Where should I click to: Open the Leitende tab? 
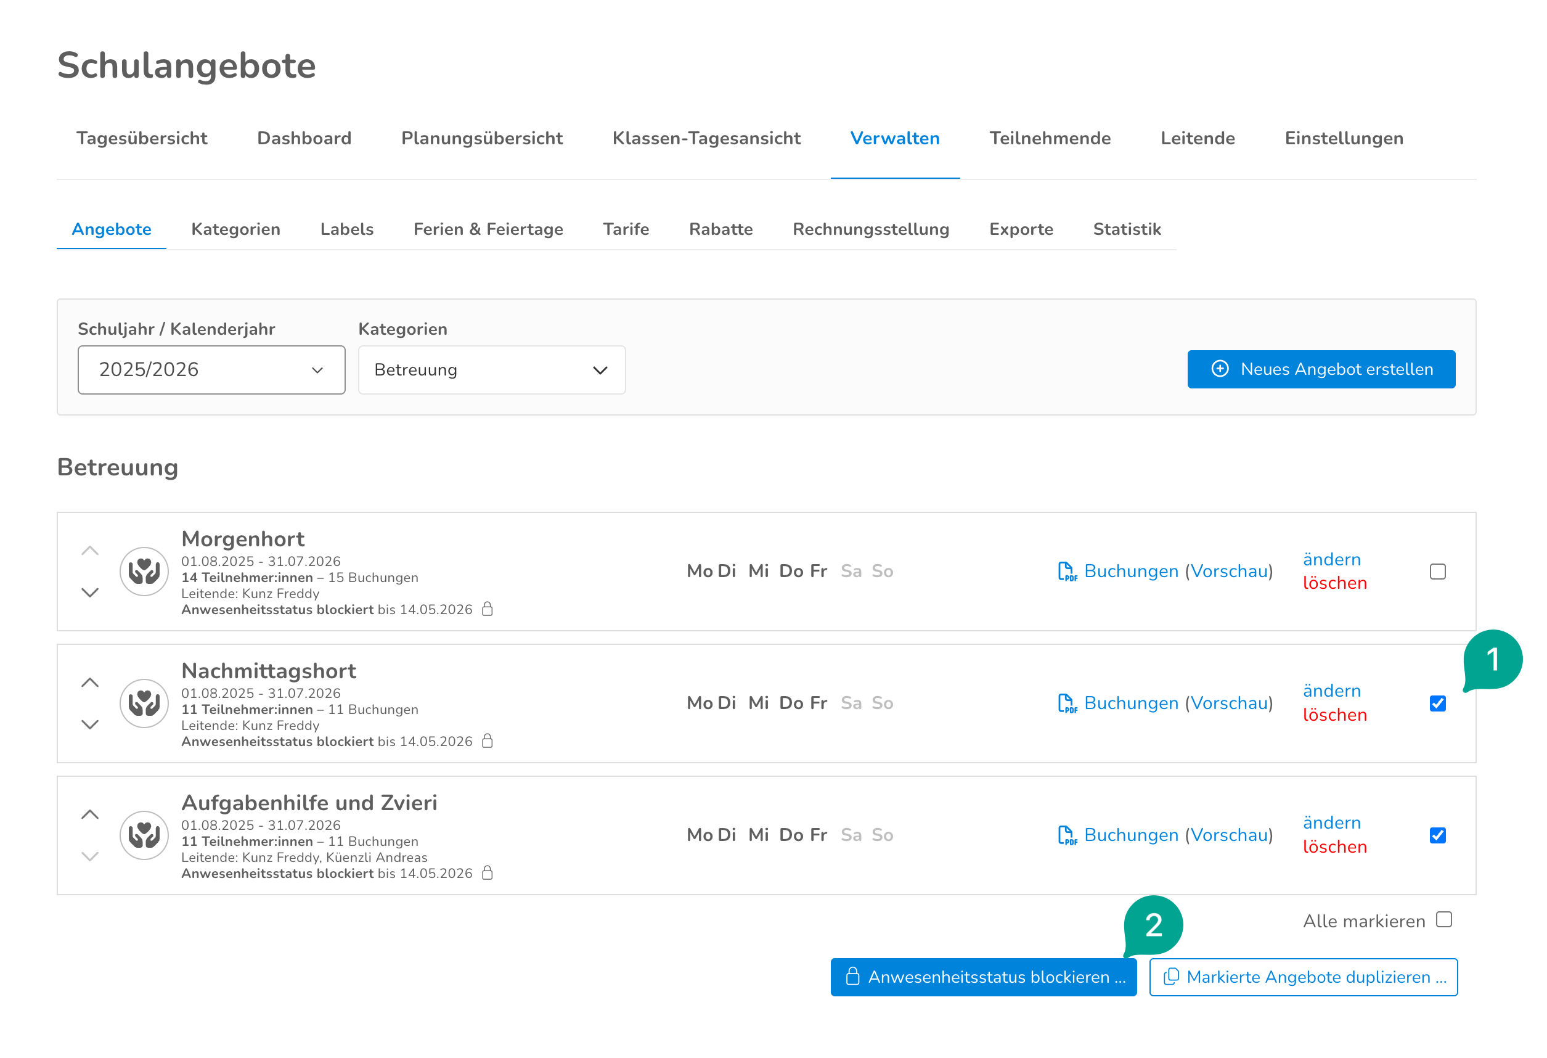pyautogui.click(x=1198, y=138)
